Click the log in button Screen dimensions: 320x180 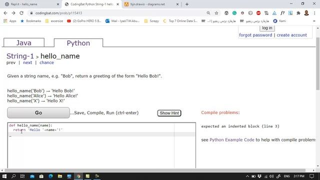pyautogui.click(x=267, y=28)
